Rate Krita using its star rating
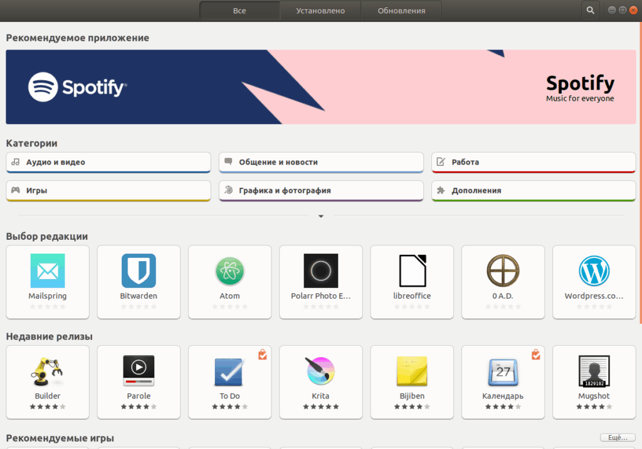 click(320, 406)
